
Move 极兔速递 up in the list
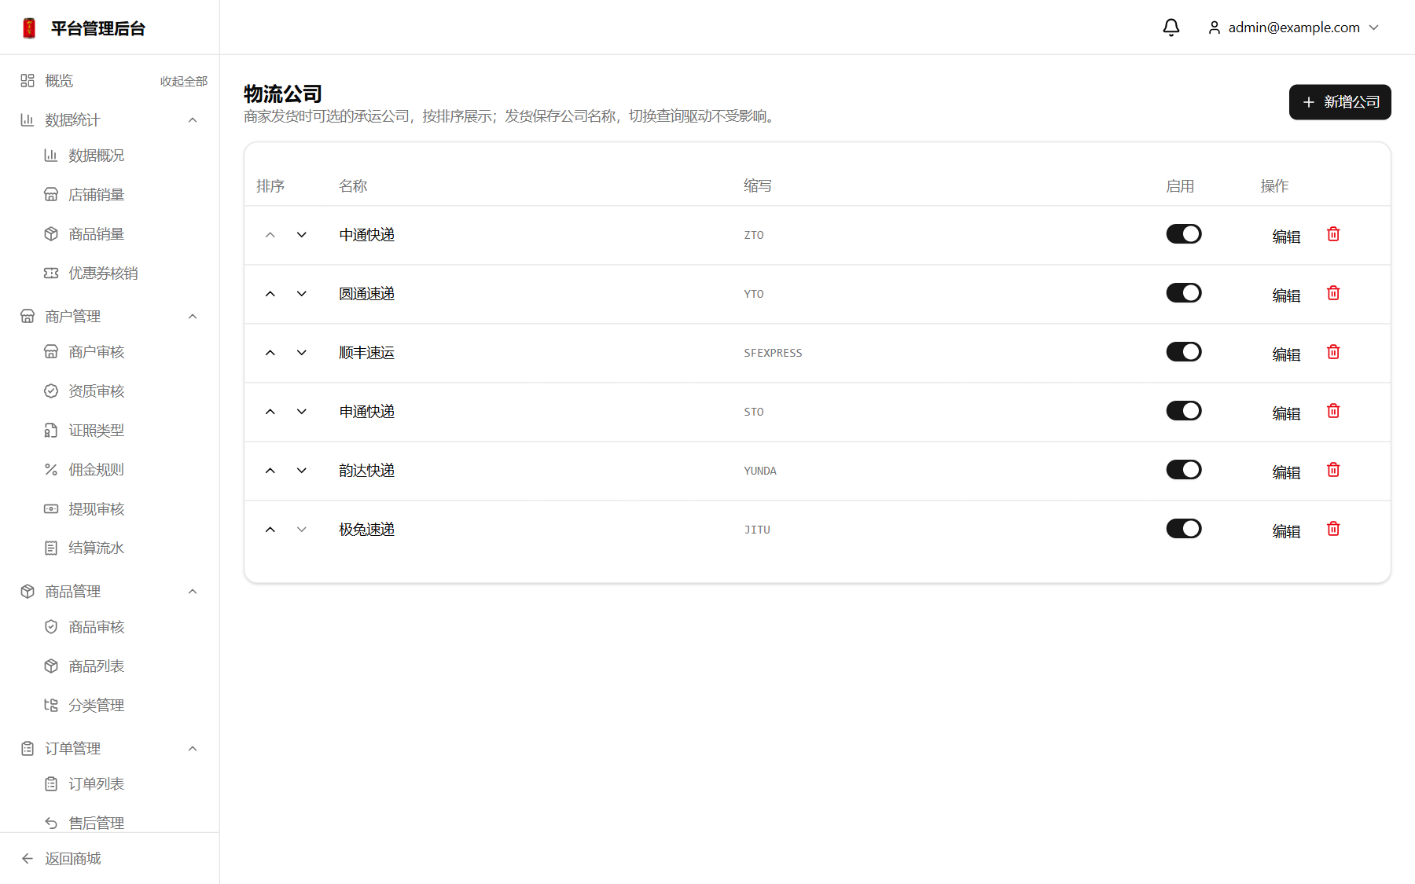(x=270, y=530)
